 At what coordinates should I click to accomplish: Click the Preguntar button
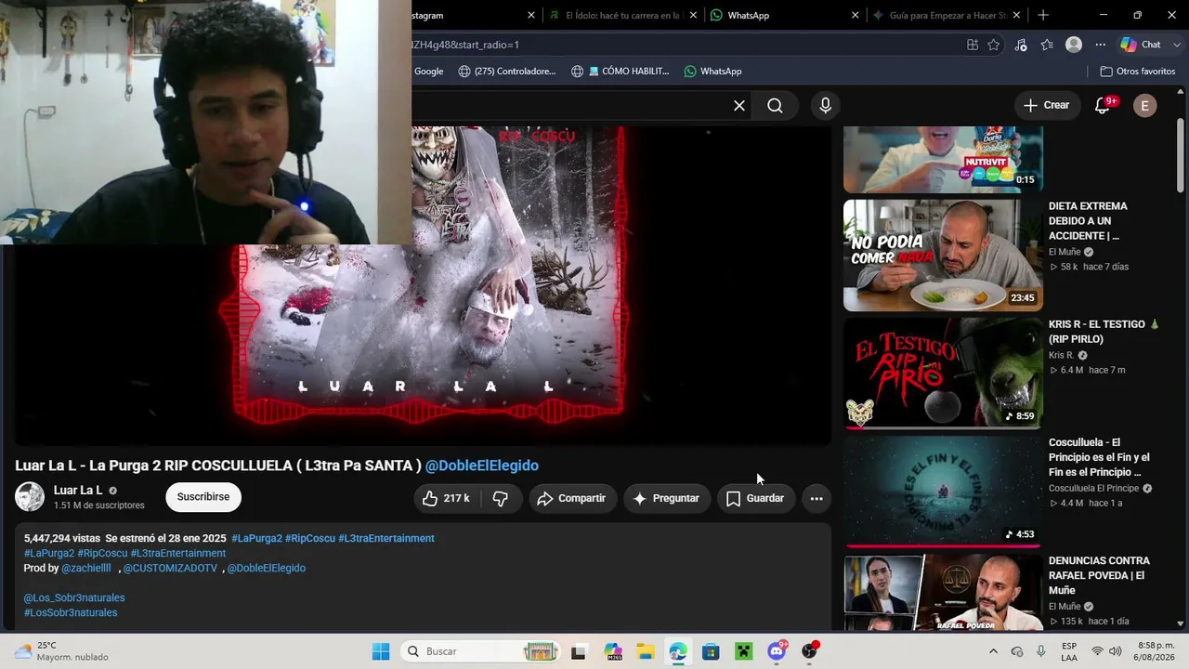(x=666, y=498)
